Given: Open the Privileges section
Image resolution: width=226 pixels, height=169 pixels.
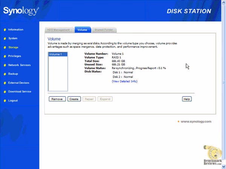Looking at the screenshot, I should tap(15, 56).
